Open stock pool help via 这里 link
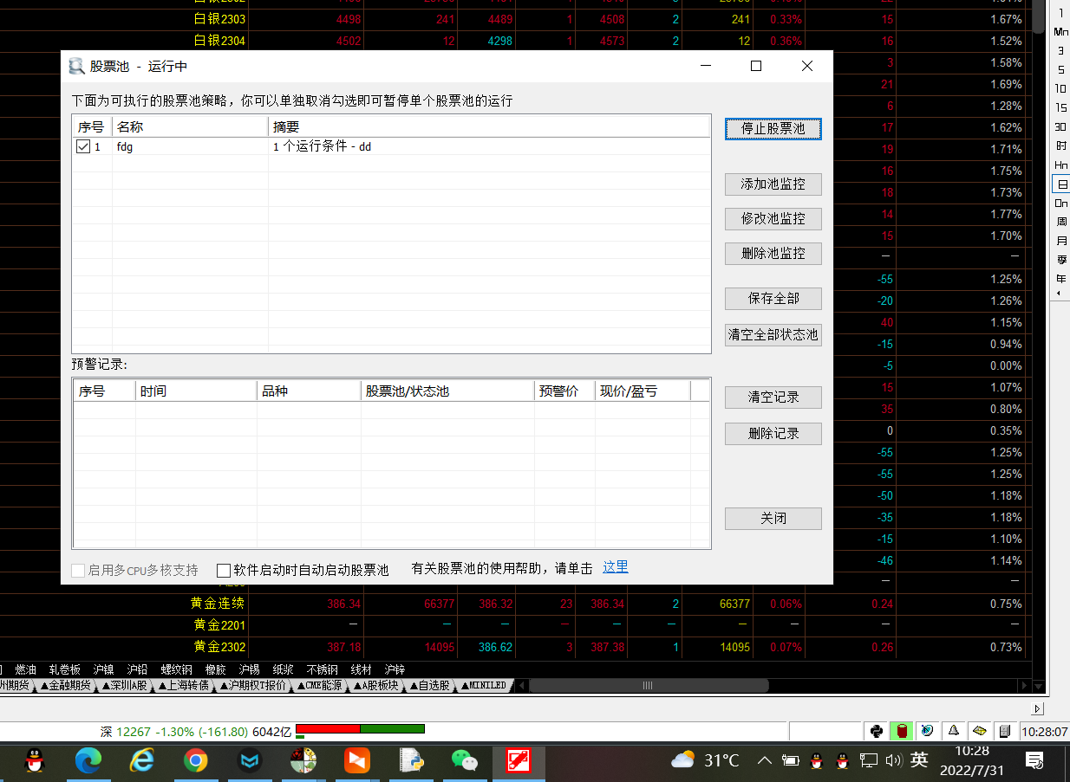This screenshot has width=1070, height=782. click(616, 567)
